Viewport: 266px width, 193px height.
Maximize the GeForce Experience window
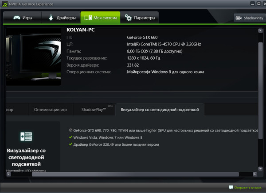click(x=259, y=4)
